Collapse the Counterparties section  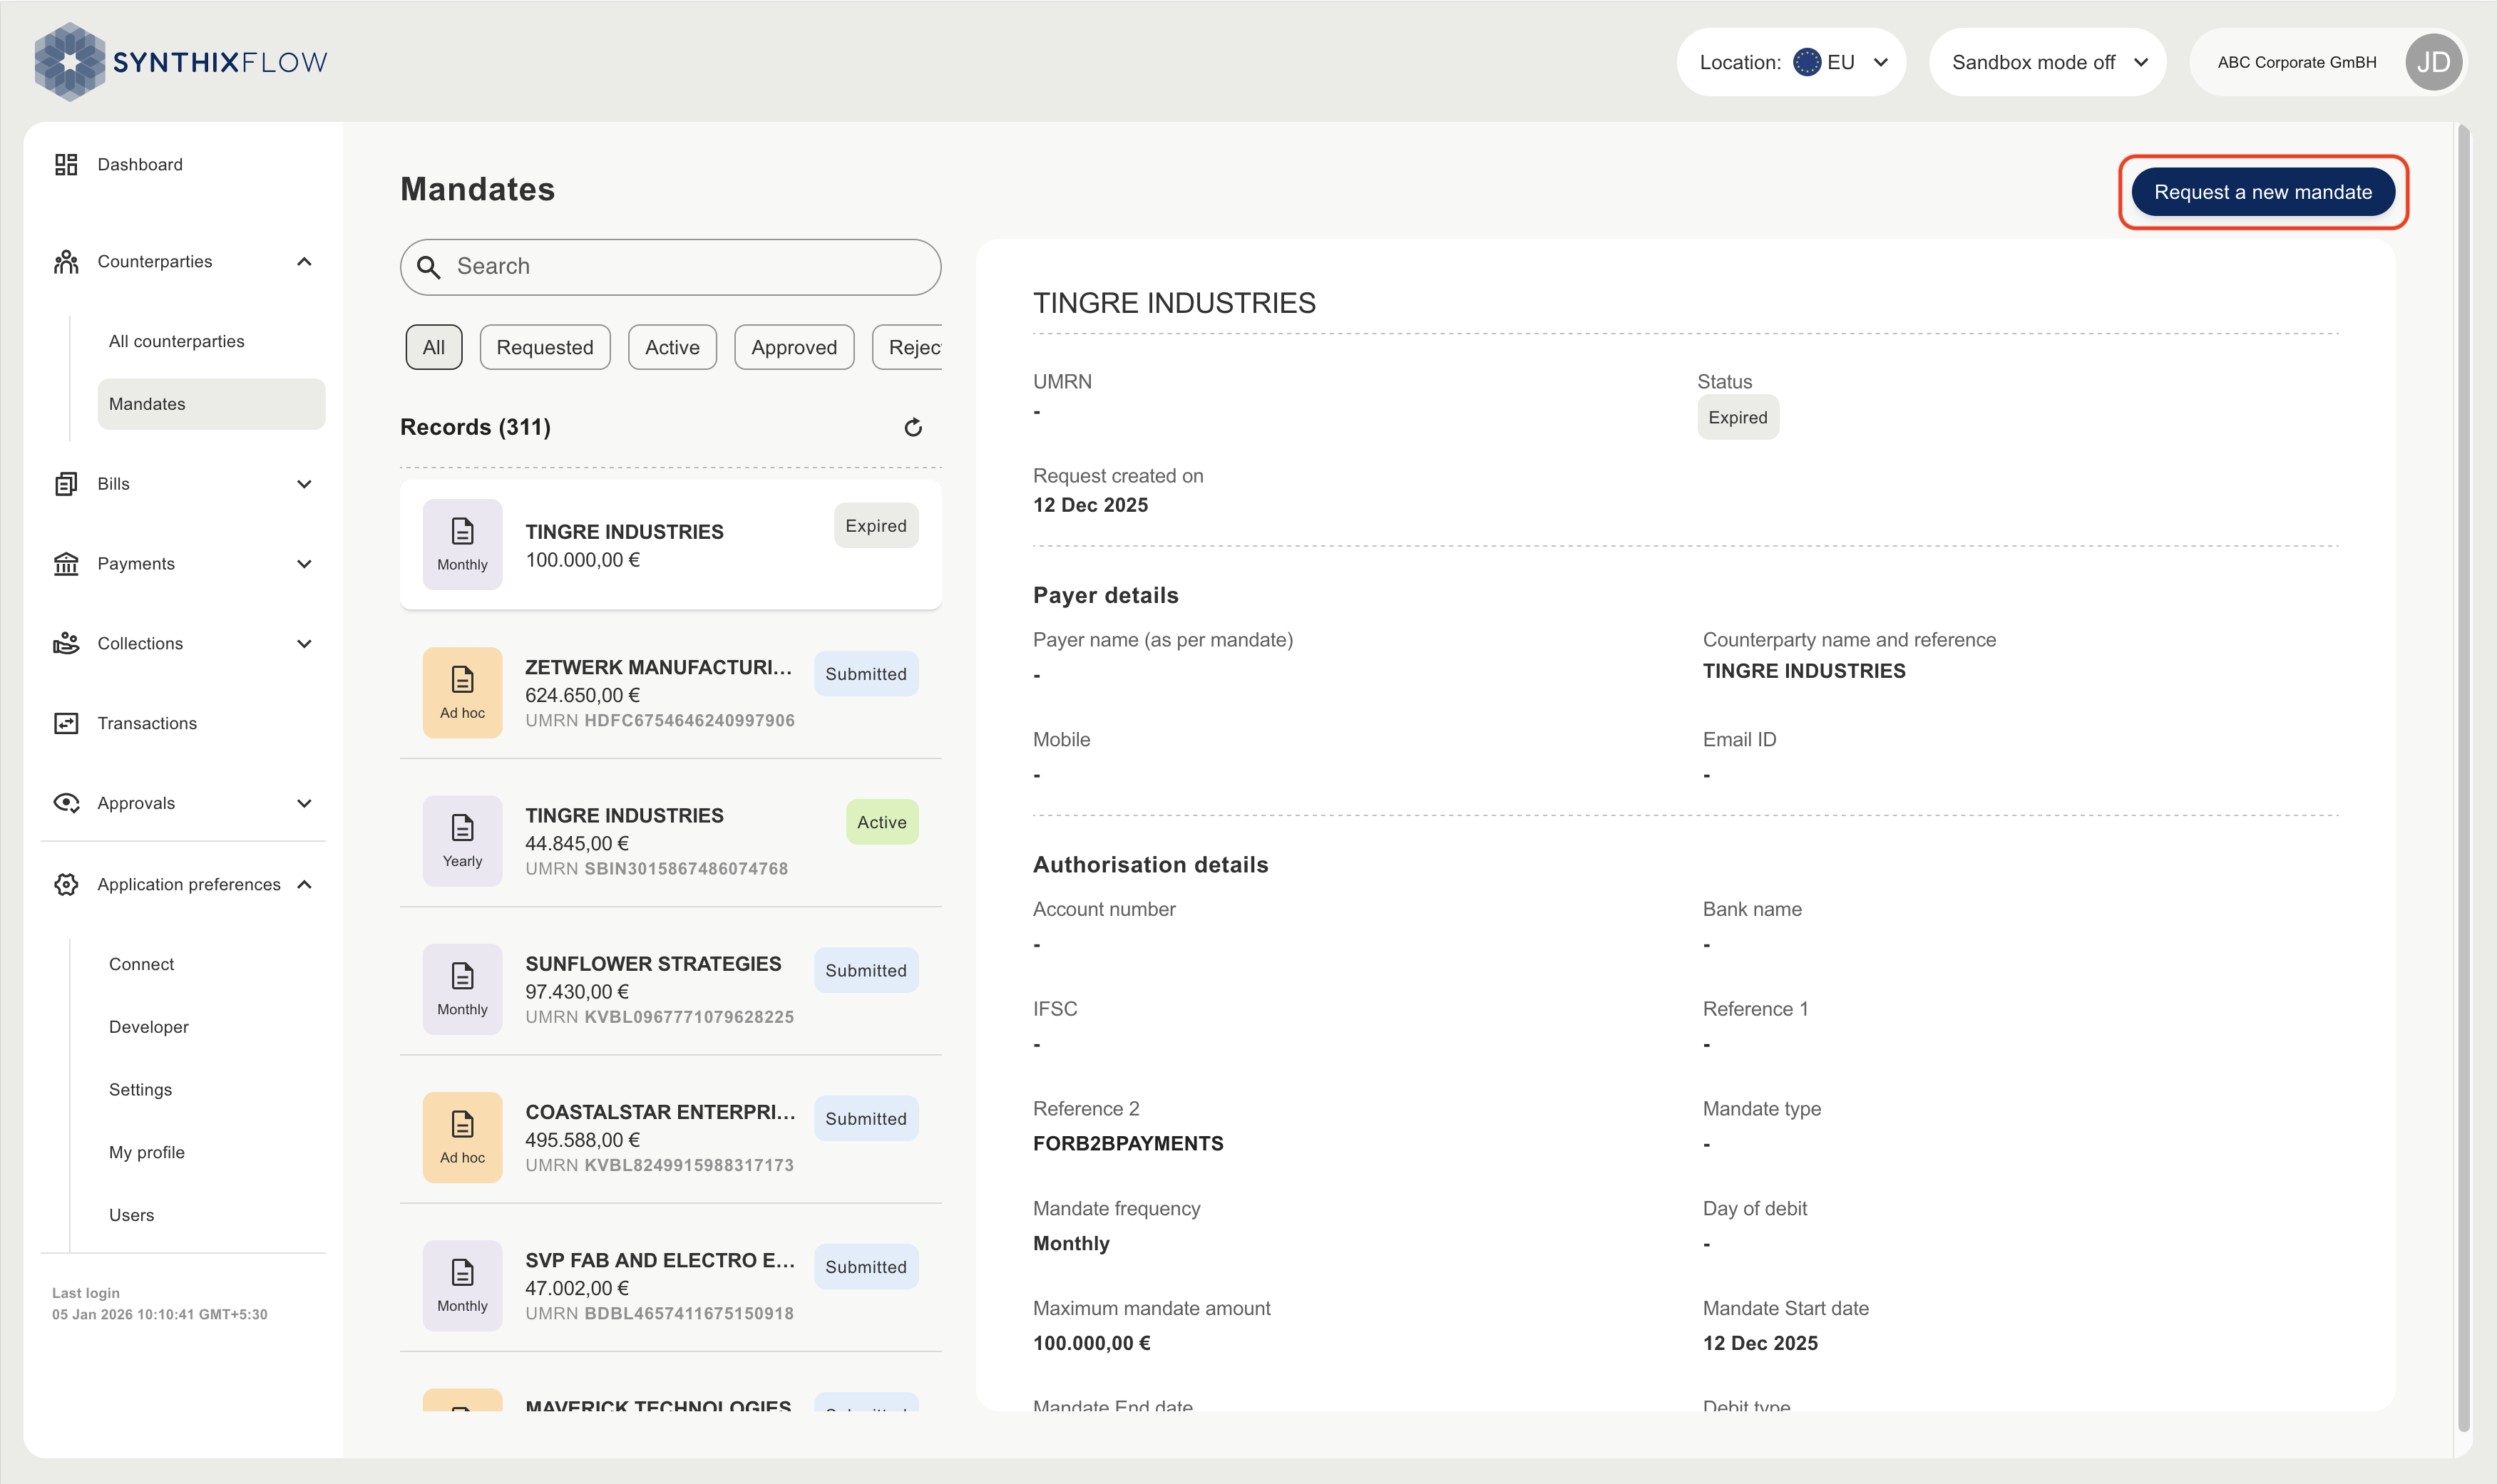coord(305,262)
